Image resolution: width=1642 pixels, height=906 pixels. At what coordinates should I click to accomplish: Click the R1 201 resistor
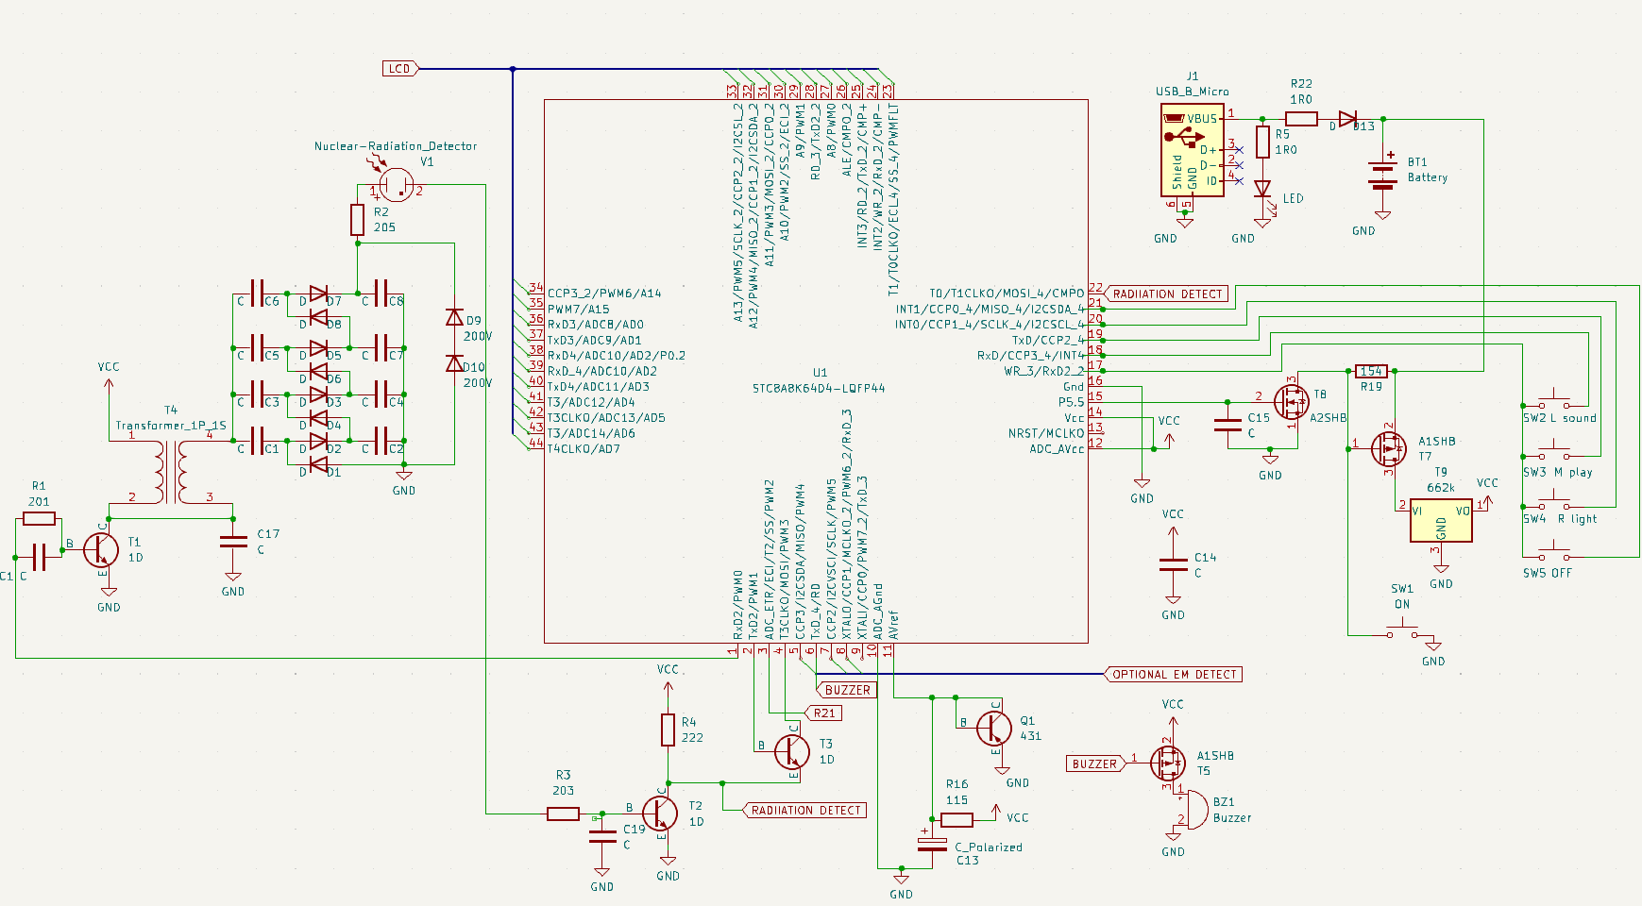point(39,518)
